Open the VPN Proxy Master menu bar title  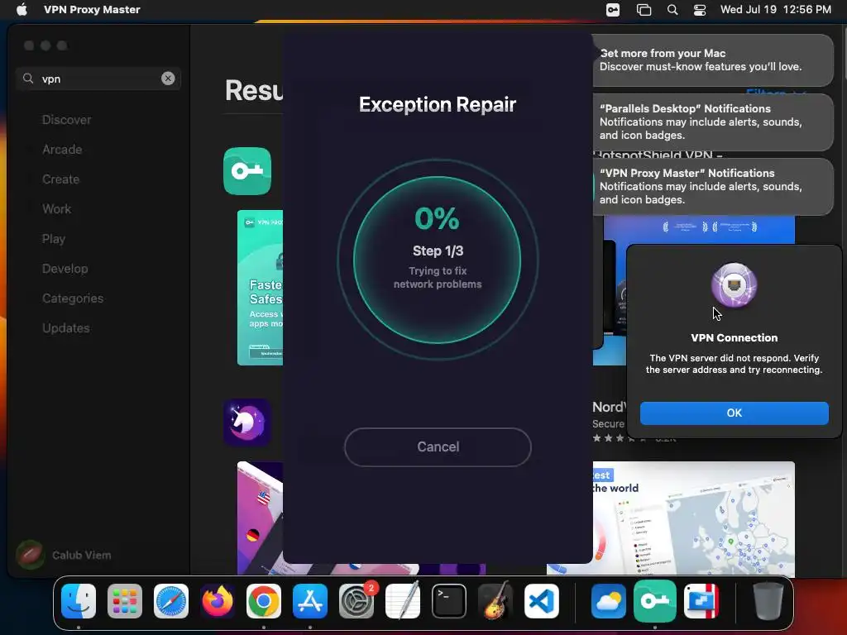(92, 10)
